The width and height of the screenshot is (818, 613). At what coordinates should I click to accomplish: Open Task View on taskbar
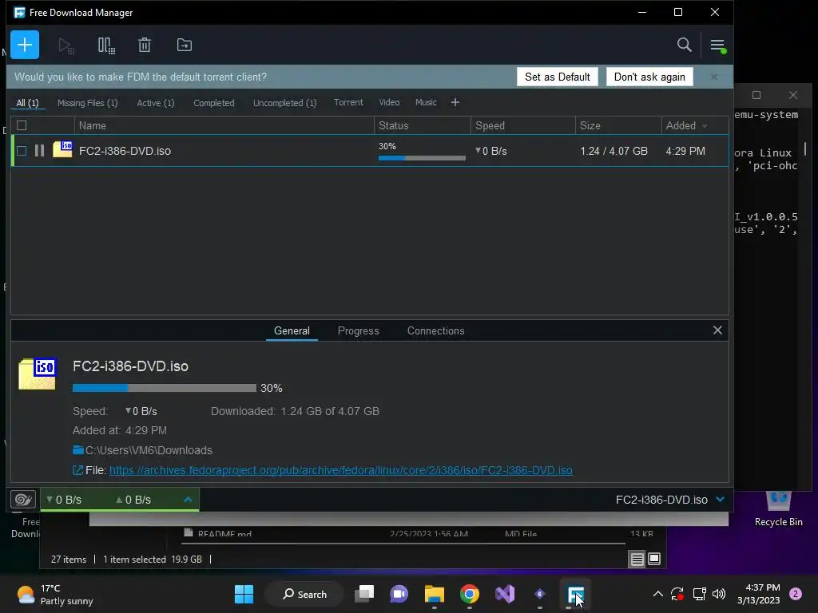[364, 594]
